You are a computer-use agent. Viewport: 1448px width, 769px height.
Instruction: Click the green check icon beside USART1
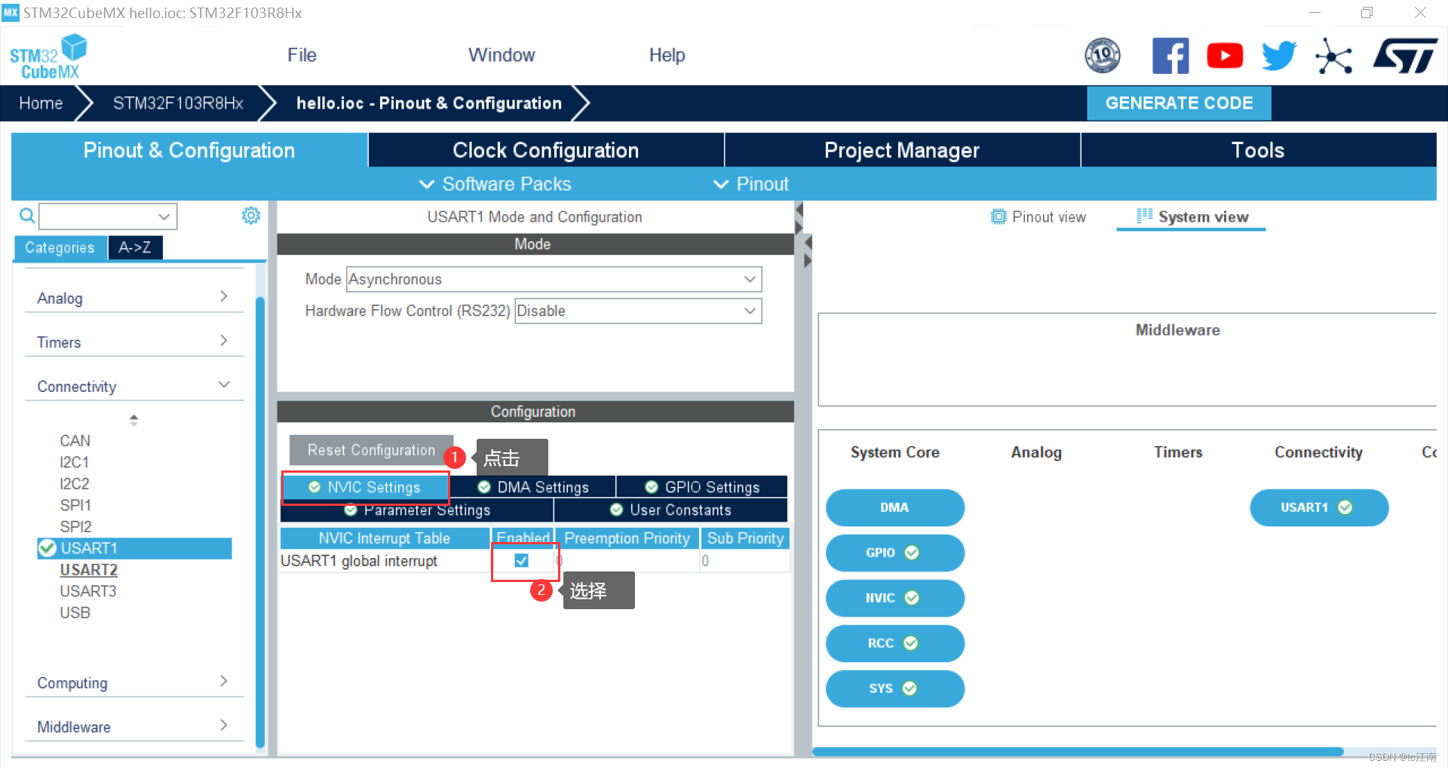click(x=48, y=548)
